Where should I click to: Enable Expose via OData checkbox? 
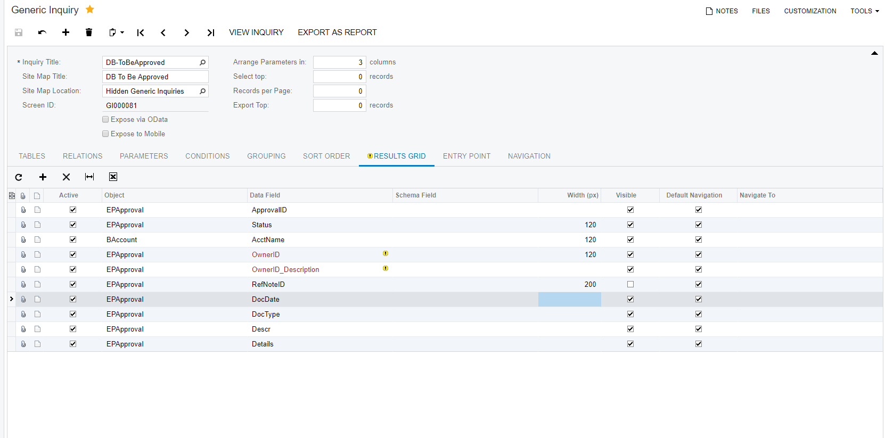coord(105,120)
